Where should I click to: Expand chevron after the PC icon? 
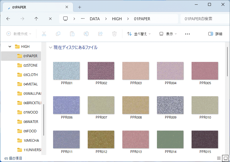click(74, 19)
